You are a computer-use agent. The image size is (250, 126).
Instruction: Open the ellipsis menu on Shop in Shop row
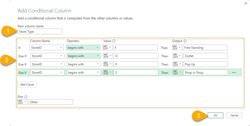pyautogui.click(x=234, y=72)
